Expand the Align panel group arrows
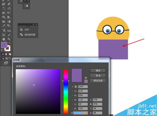This screenshot has height=116, width=157. [x=33, y=25]
